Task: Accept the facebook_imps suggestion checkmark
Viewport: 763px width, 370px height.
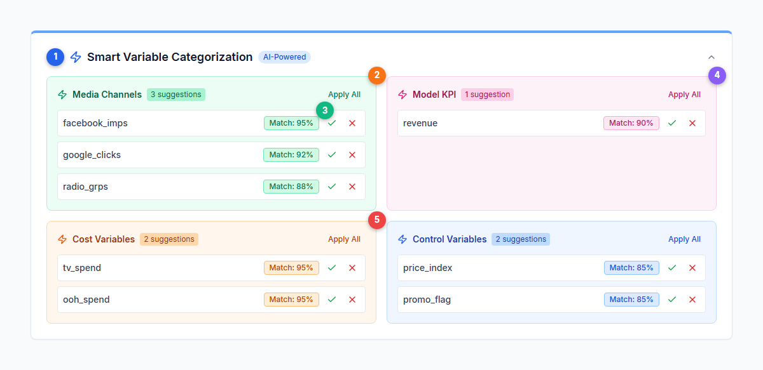Action: (332, 123)
